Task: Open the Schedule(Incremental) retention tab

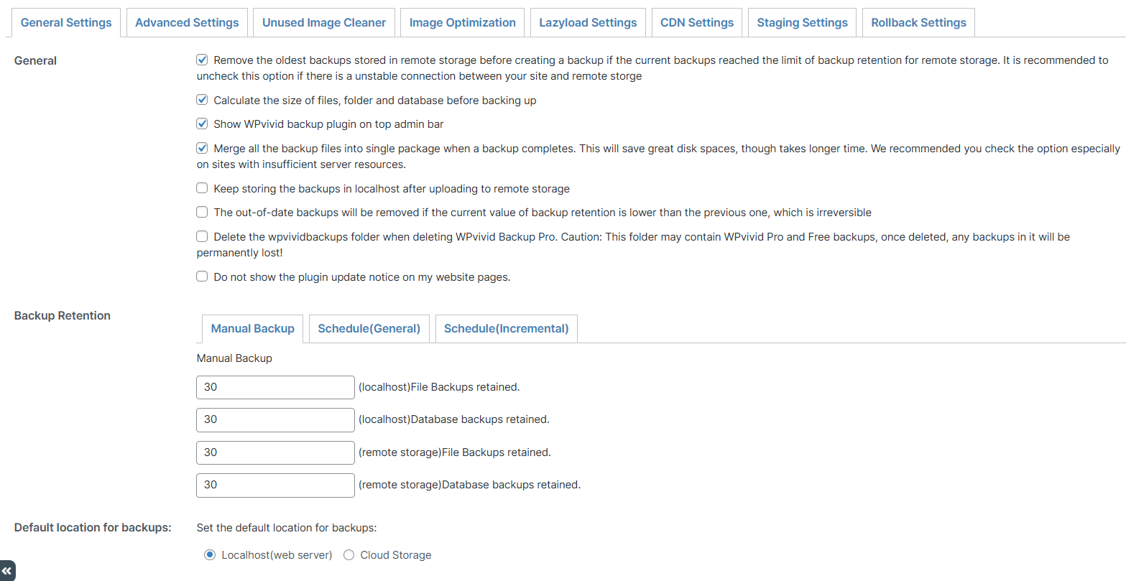Action: point(506,328)
